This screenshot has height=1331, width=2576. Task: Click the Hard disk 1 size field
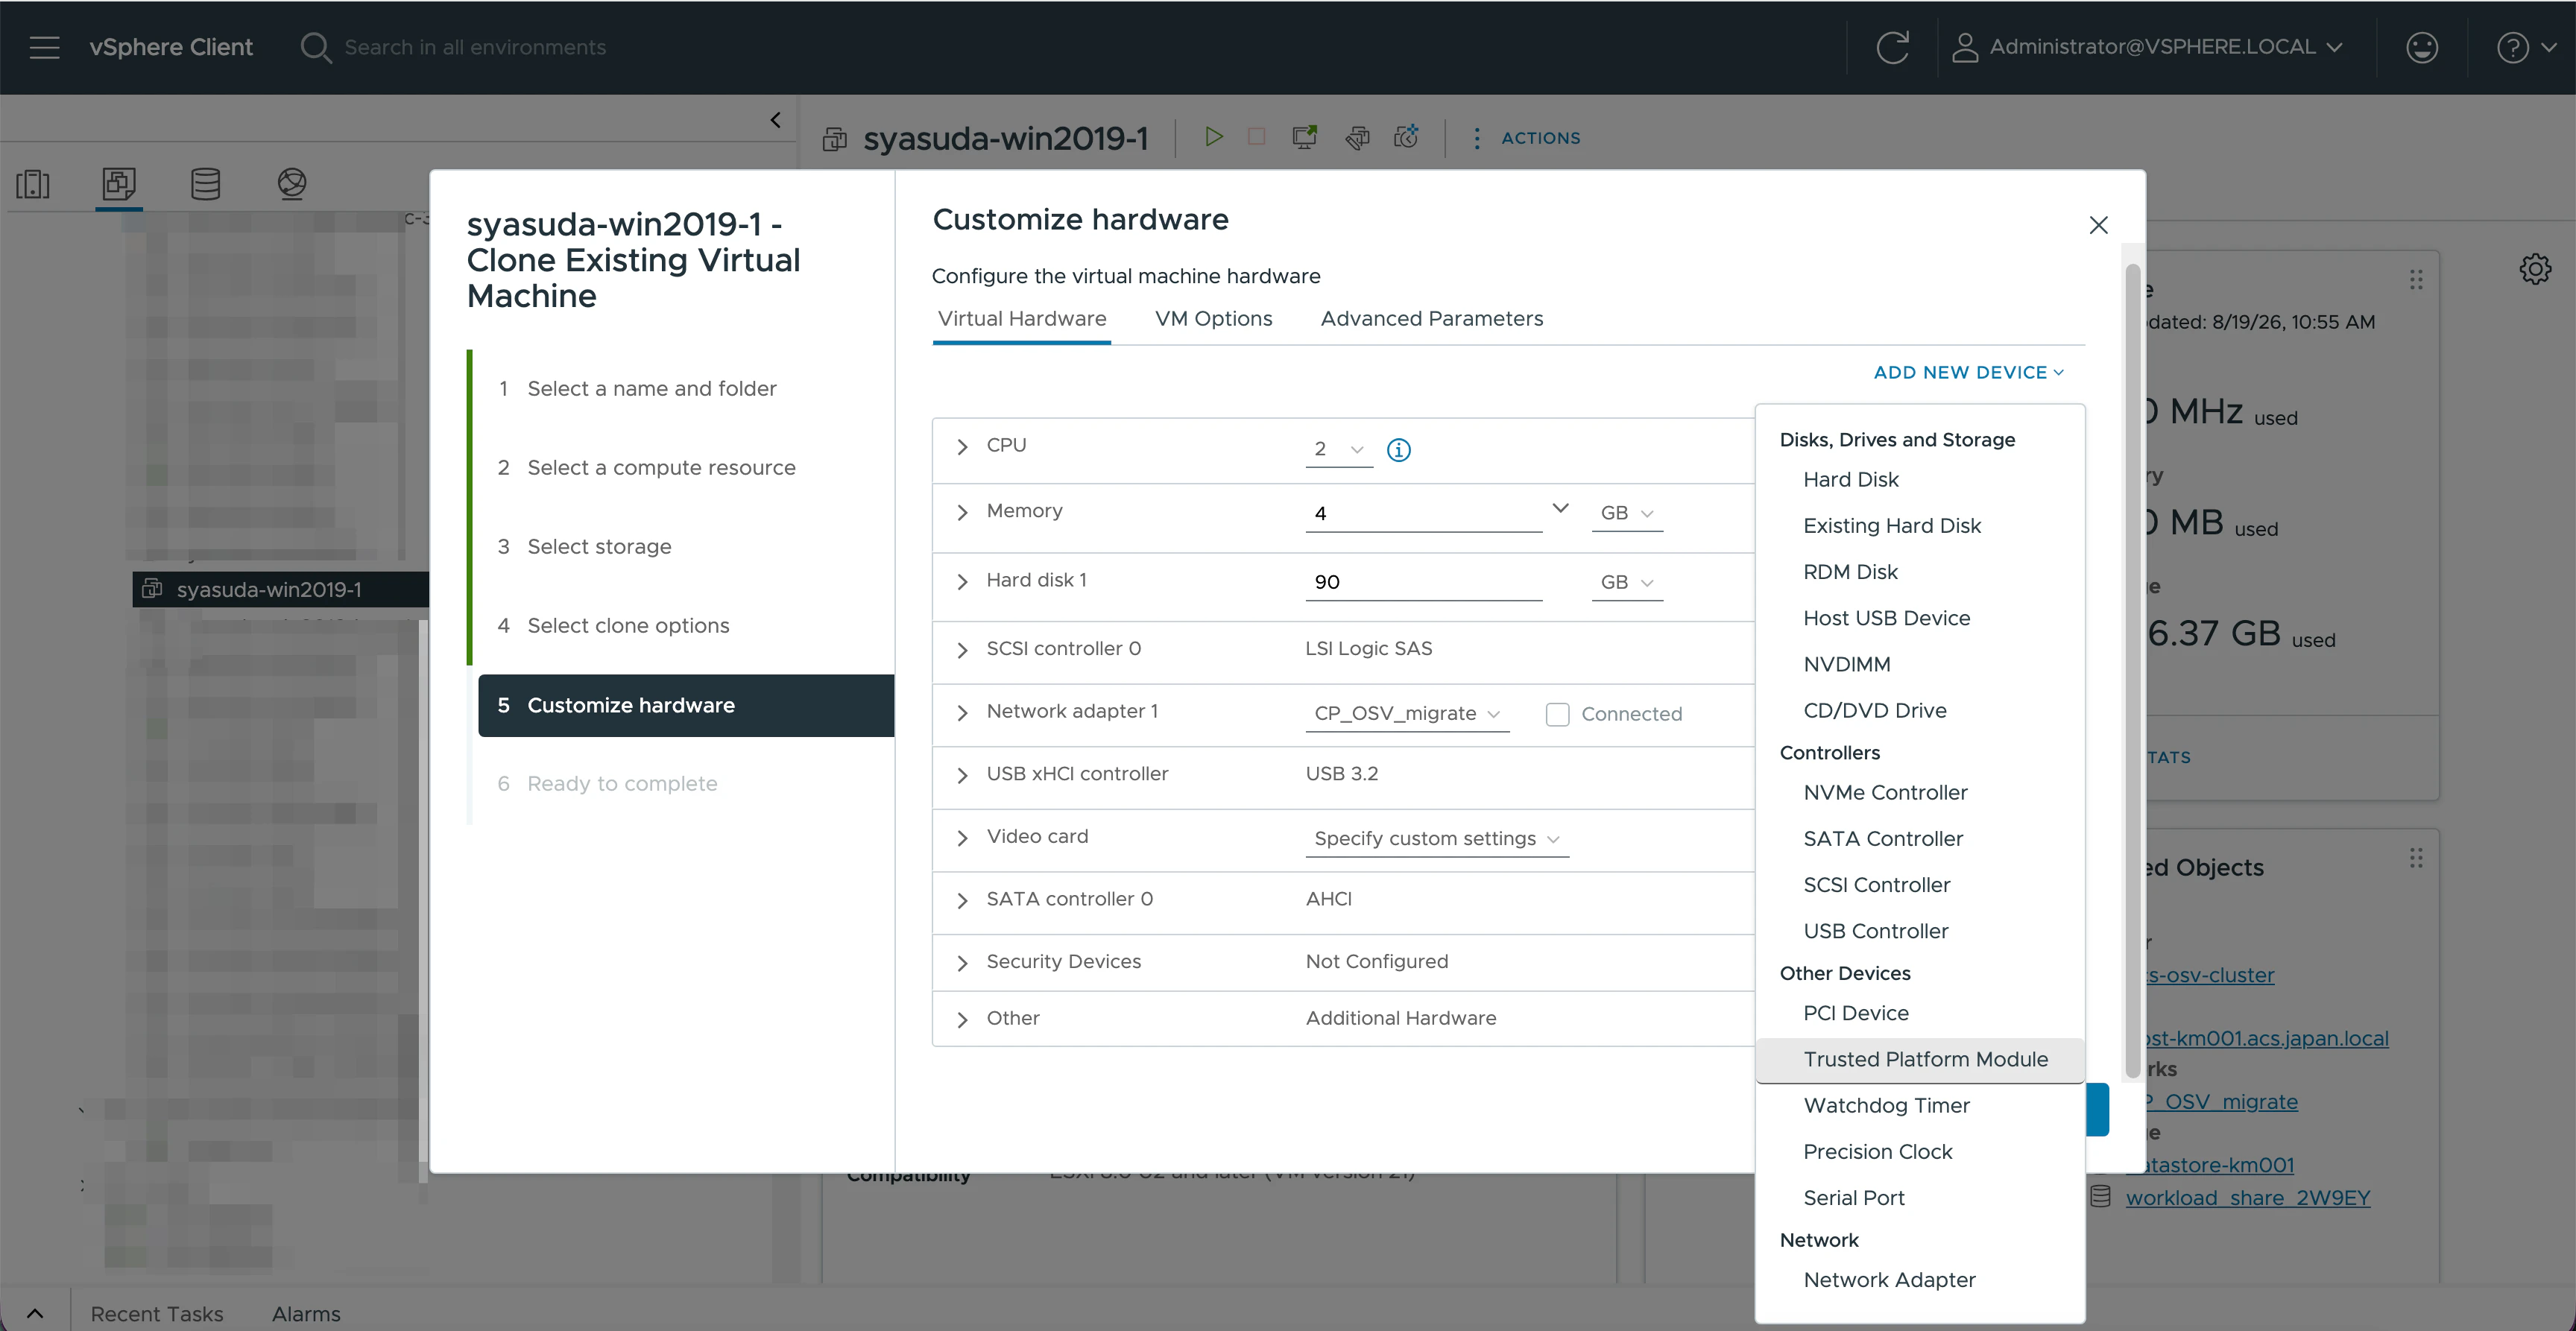coord(1423,582)
